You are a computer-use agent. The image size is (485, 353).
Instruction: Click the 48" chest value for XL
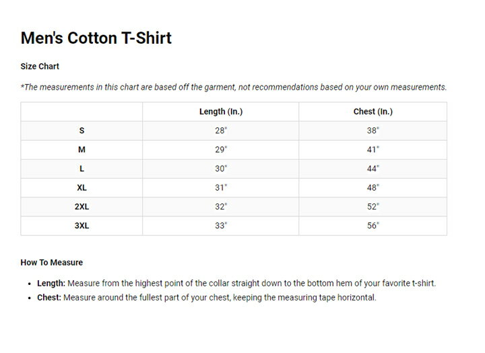[373, 188]
